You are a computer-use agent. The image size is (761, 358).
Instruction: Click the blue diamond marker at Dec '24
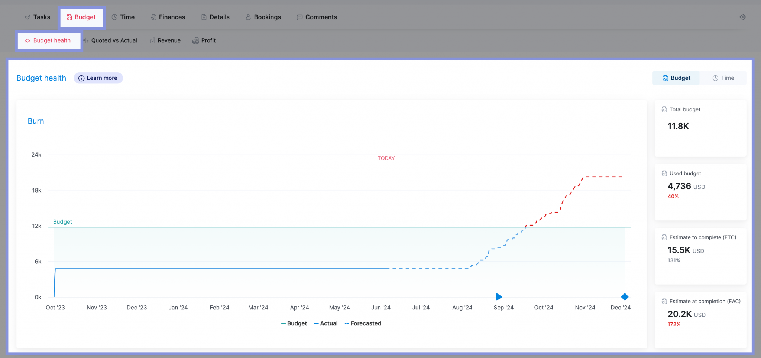tap(625, 297)
